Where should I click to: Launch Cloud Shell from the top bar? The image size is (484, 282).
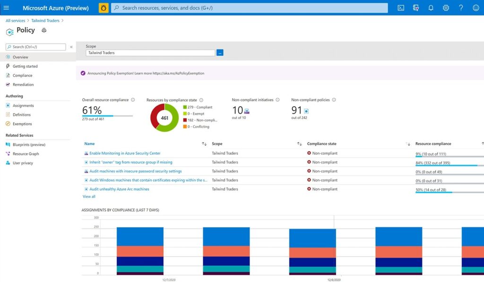(401, 8)
